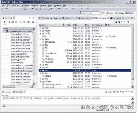This screenshot has height=113, width=137.
Task: Select the DDMS perspective button
Action: 129,13
